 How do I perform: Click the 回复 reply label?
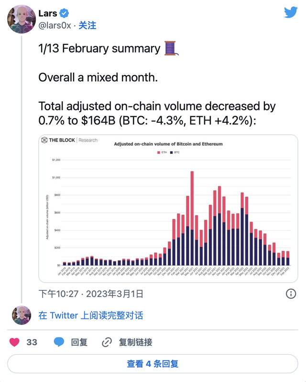pyautogui.click(x=79, y=342)
